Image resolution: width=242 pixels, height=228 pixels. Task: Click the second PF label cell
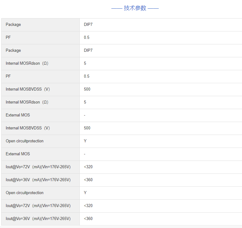(x=8, y=76)
